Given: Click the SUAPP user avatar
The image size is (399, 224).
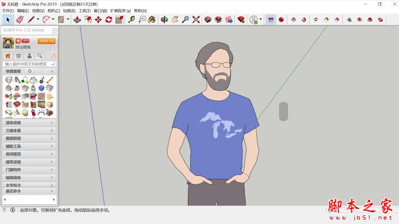Looking at the screenshot, I should (8, 43).
